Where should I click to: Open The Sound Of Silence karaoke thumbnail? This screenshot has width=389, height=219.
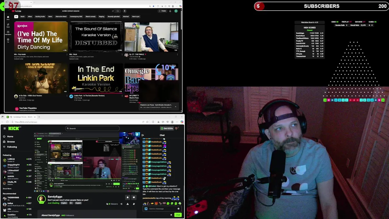click(x=96, y=36)
